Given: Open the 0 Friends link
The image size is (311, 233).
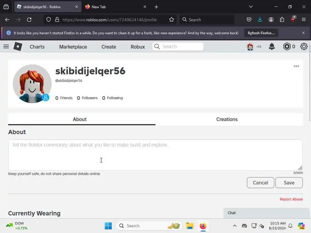Looking at the screenshot, I should 64,98.
